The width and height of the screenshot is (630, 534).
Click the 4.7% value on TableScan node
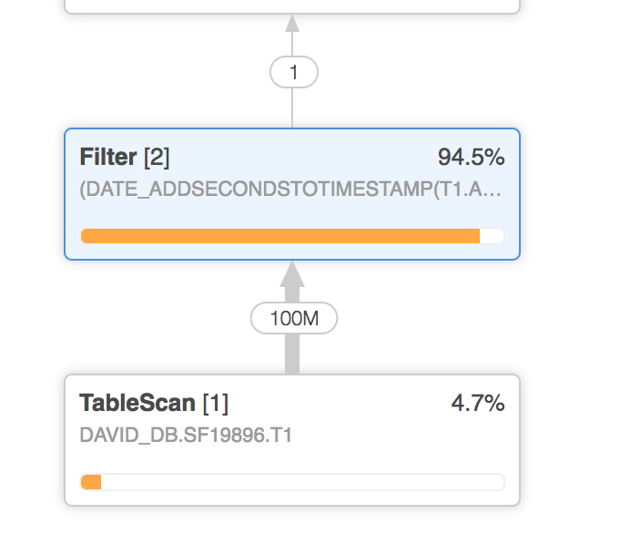click(478, 404)
